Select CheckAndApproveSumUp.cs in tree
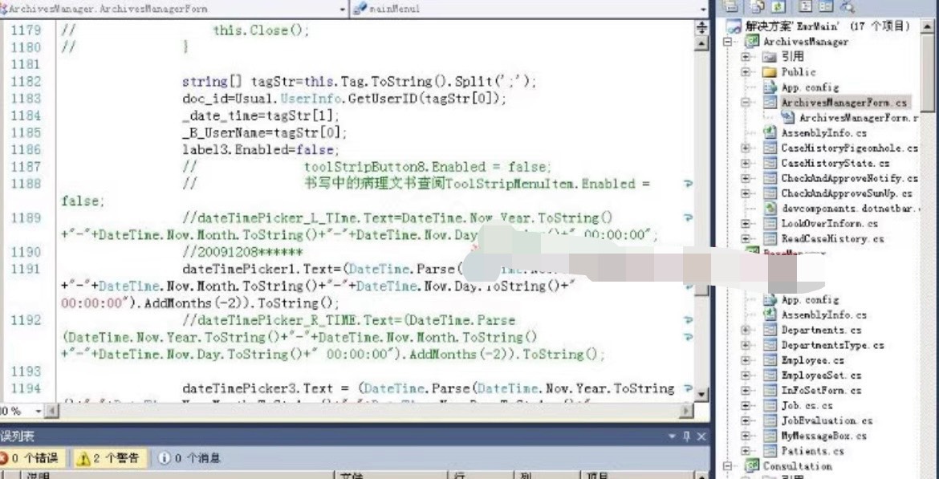This screenshot has width=939, height=479. point(847,193)
